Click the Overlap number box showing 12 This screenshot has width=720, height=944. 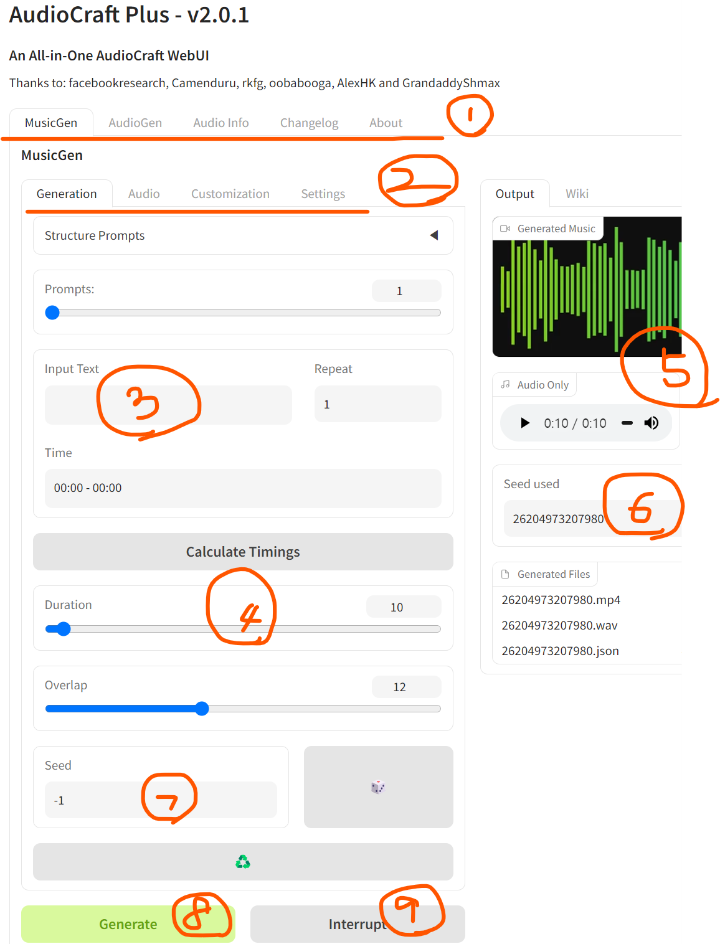(x=406, y=687)
